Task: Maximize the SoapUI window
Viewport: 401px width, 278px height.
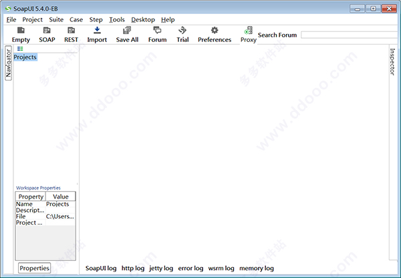Action: 373,9
